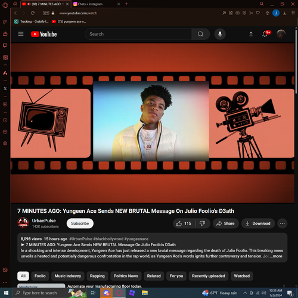Open the YouTube upload/create icon

pos(251,34)
